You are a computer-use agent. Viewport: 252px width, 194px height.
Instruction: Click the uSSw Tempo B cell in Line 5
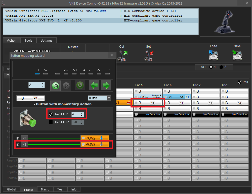148,97
